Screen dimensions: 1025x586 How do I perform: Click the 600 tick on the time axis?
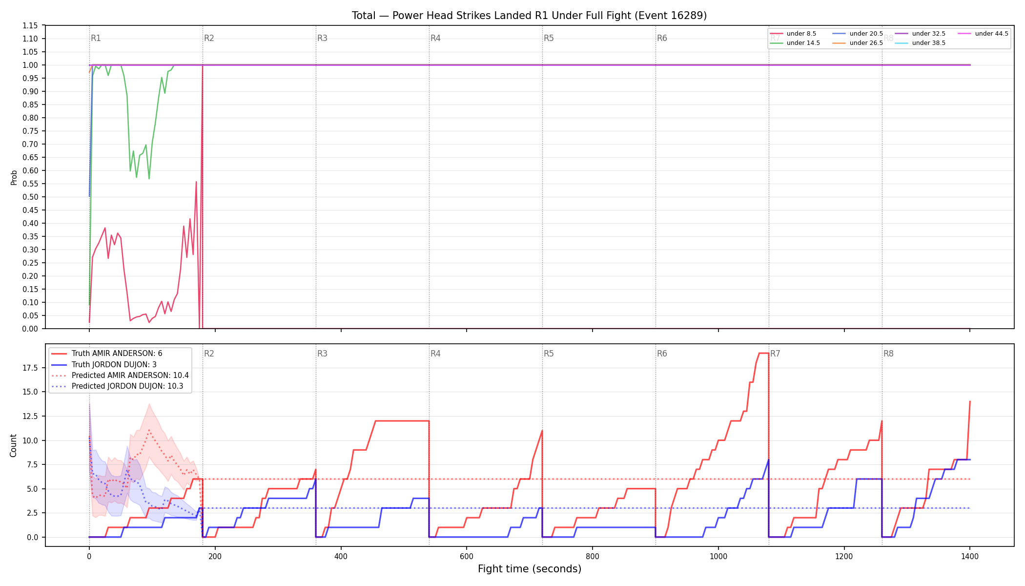pyautogui.click(x=467, y=556)
